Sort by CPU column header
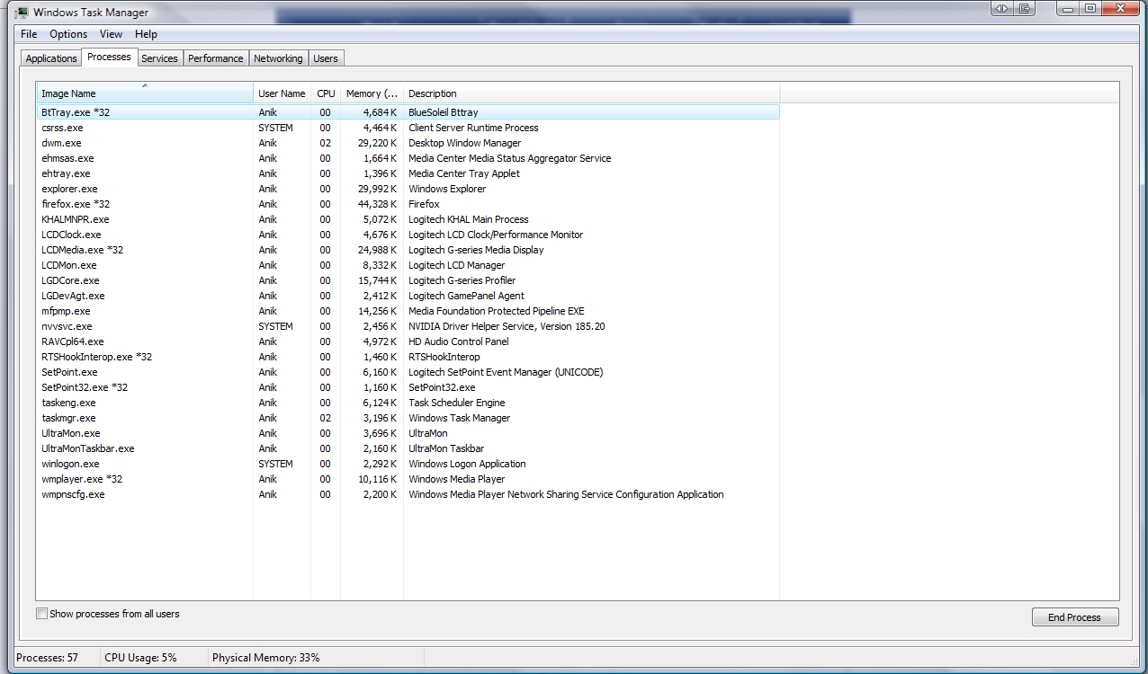Screen dimensions: 1148x674 [x=326, y=93]
